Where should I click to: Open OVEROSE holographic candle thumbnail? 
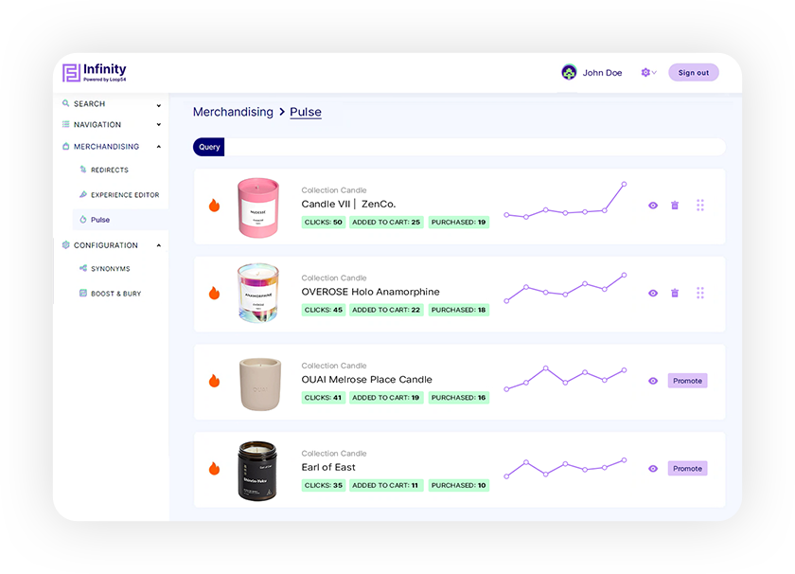[258, 293]
